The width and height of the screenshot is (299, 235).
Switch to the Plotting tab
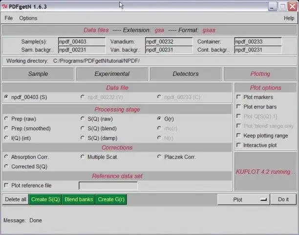(260, 74)
